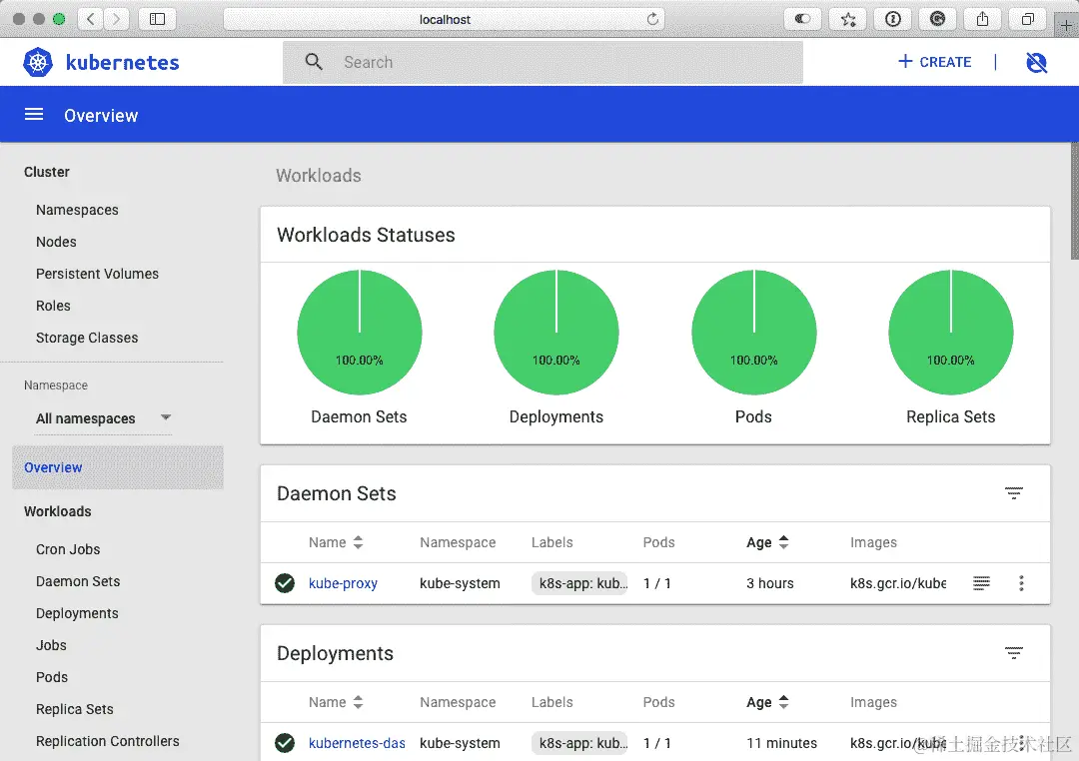1079x761 pixels.
Task: Click the page vertical scrollbar
Action: pos(1074,201)
